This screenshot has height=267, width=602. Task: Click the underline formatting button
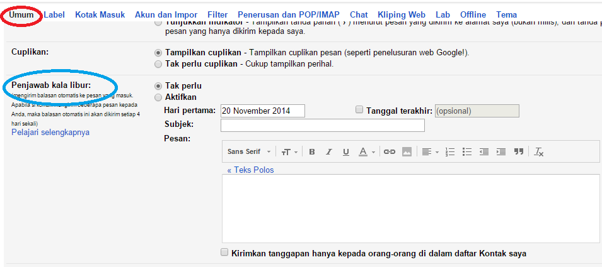click(345, 152)
